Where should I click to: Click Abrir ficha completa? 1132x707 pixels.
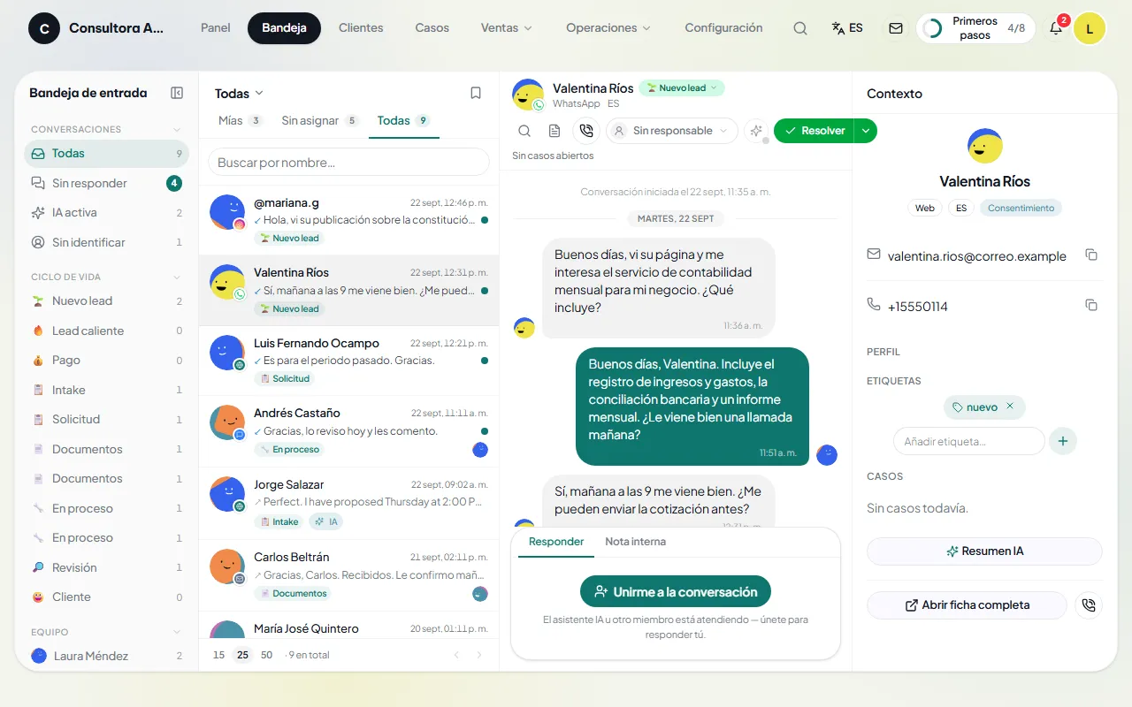point(967,605)
